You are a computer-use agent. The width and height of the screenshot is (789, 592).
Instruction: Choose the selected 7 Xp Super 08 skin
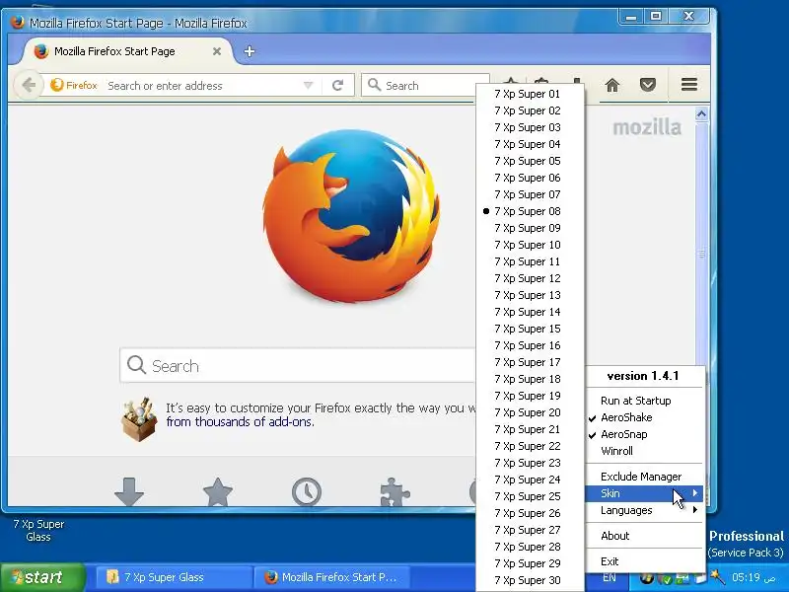530,211
